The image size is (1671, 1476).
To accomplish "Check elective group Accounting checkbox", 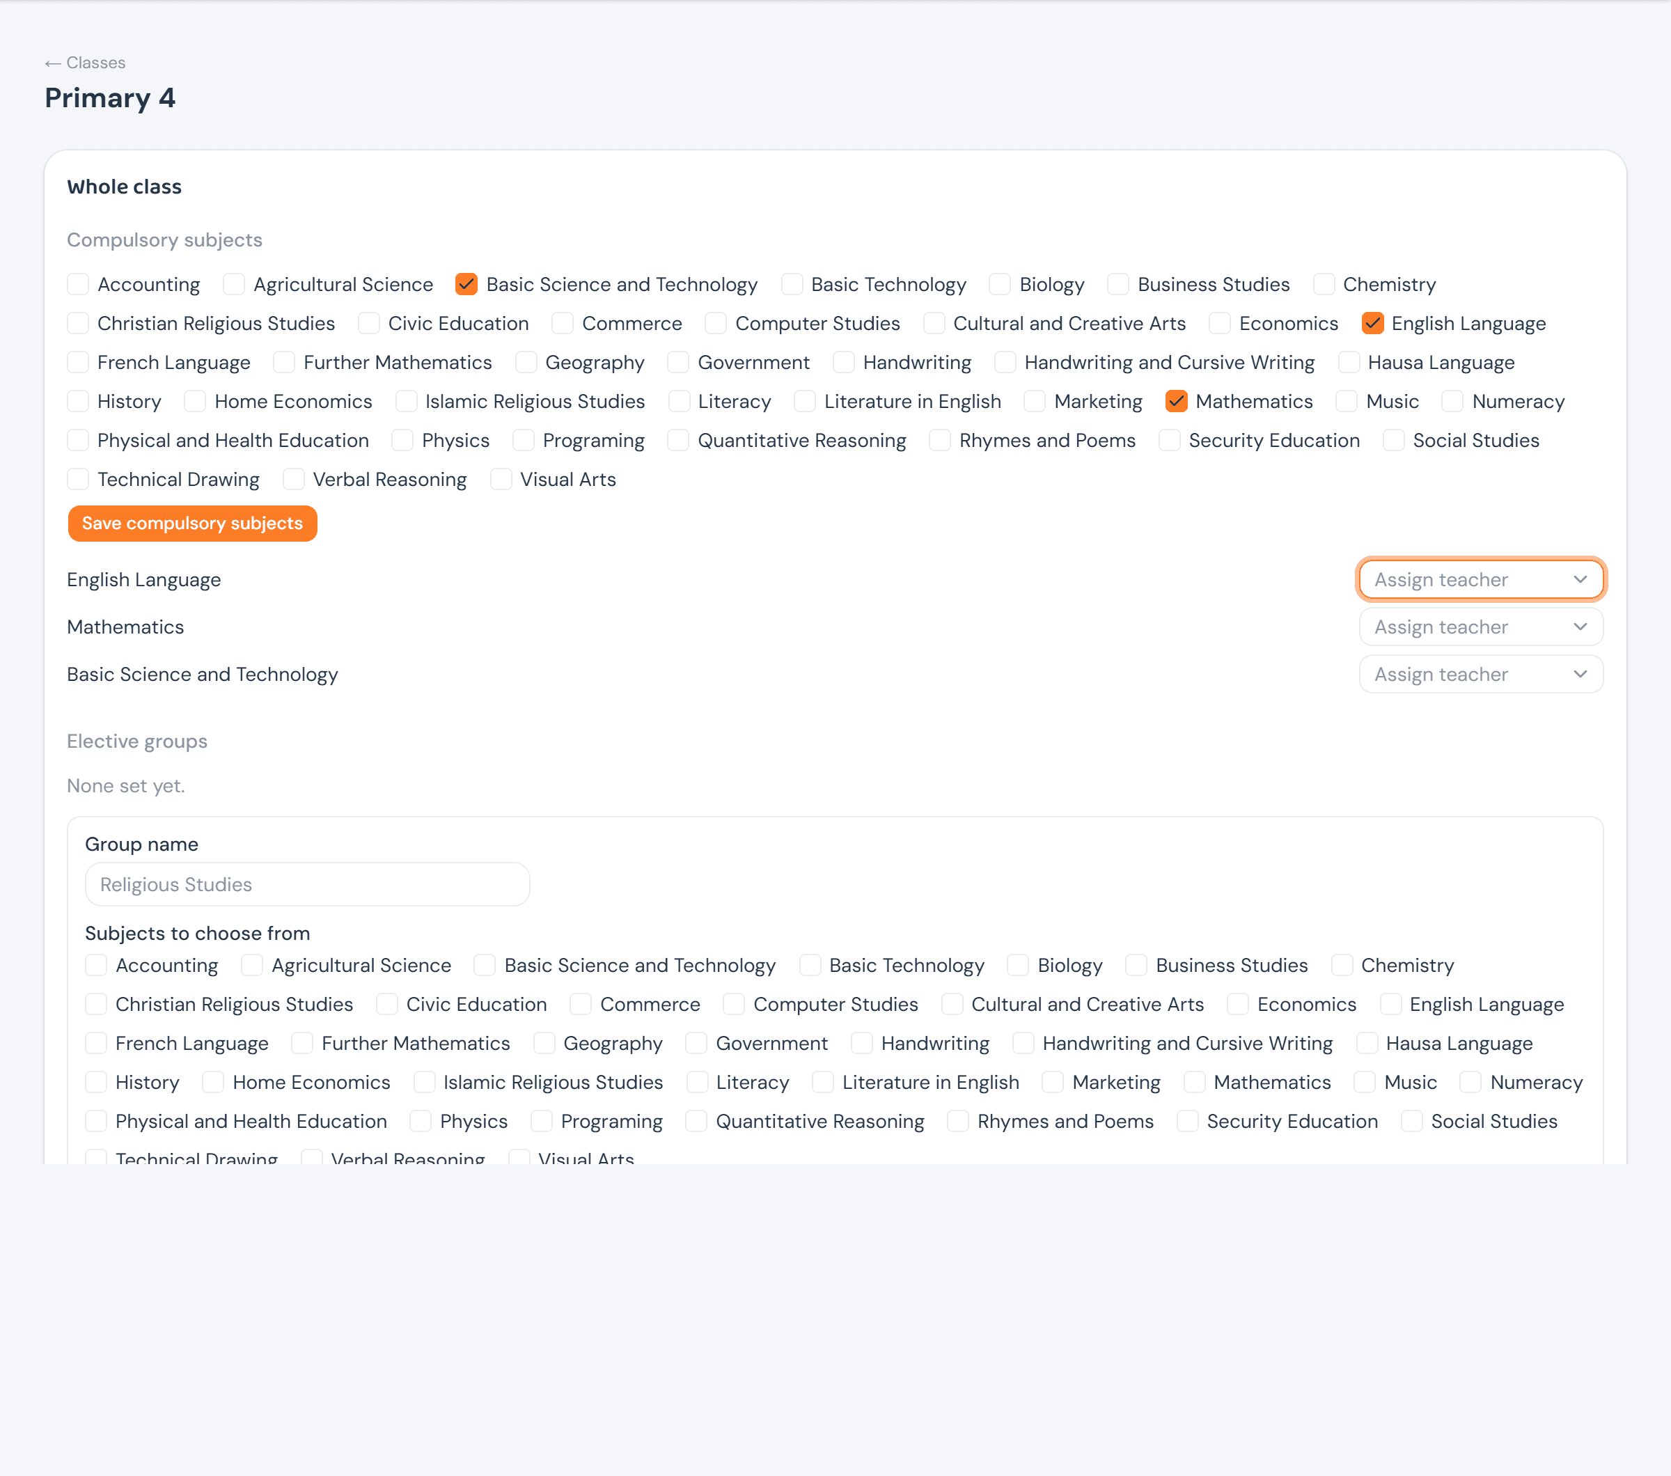I will pyautogui.click(x=97, y=965).
